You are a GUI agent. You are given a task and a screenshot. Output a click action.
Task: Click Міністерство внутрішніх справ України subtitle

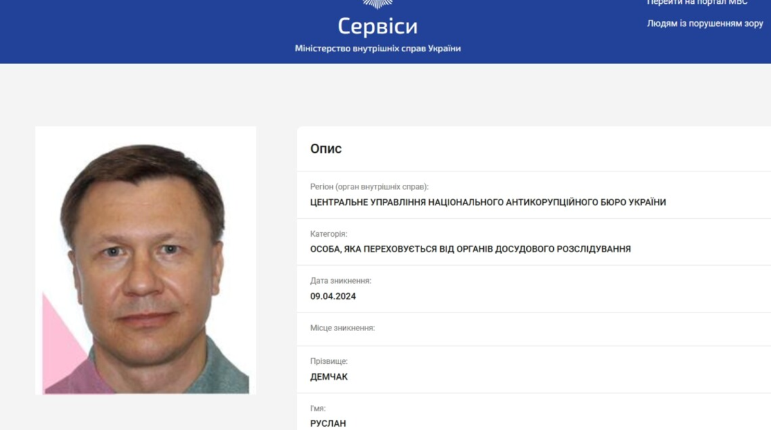[378, 49]
